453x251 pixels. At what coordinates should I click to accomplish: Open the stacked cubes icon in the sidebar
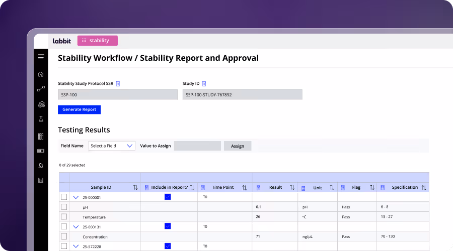[x=41, y=104]
